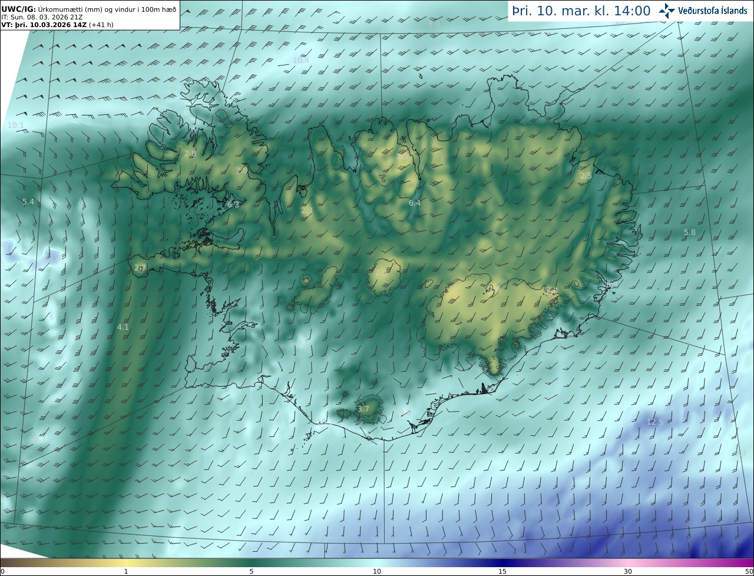This screenshot has height=576, width=754.
Task: Click the 2.3 value on the map
Action: pyautogui.click(x=307, y=210)
